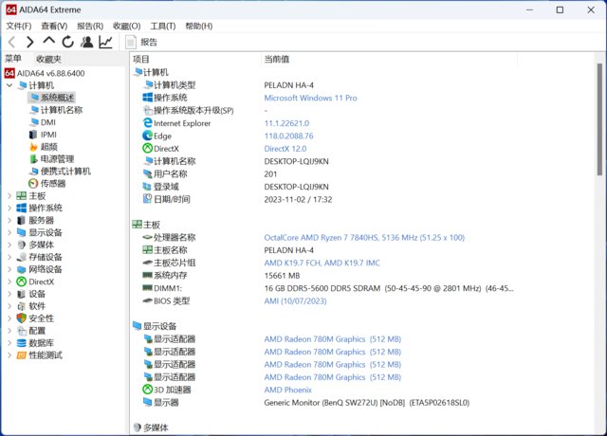Go up one level with up arrow

[x=48, y=41]
